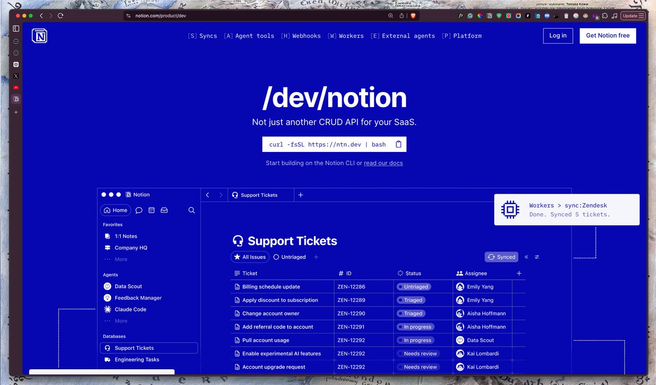Screen dimensions: 656x385
Task: Reload the page with the refresh icon
Action: pyautogui.click(x=61, y=16)
